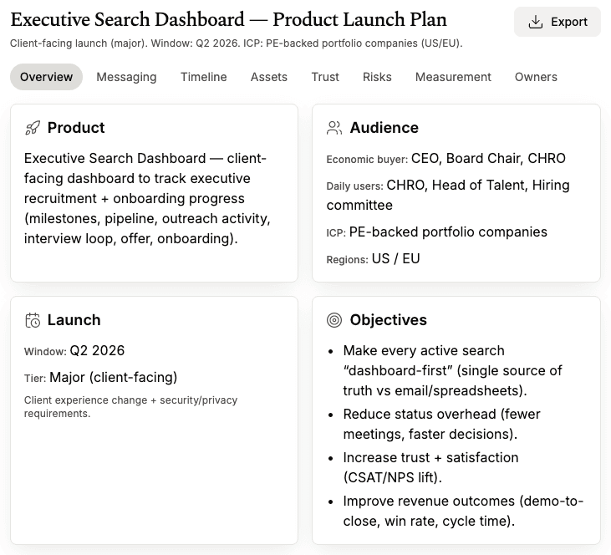Screen dimensions: 611x555
Task: Open the Messaging tab
Action: pyautogui.click(x=126, y=77)
